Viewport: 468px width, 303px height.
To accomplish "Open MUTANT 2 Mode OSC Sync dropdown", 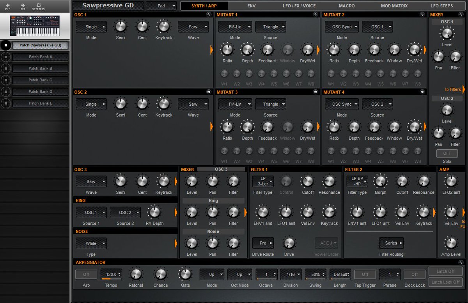I will click(342, 27).
